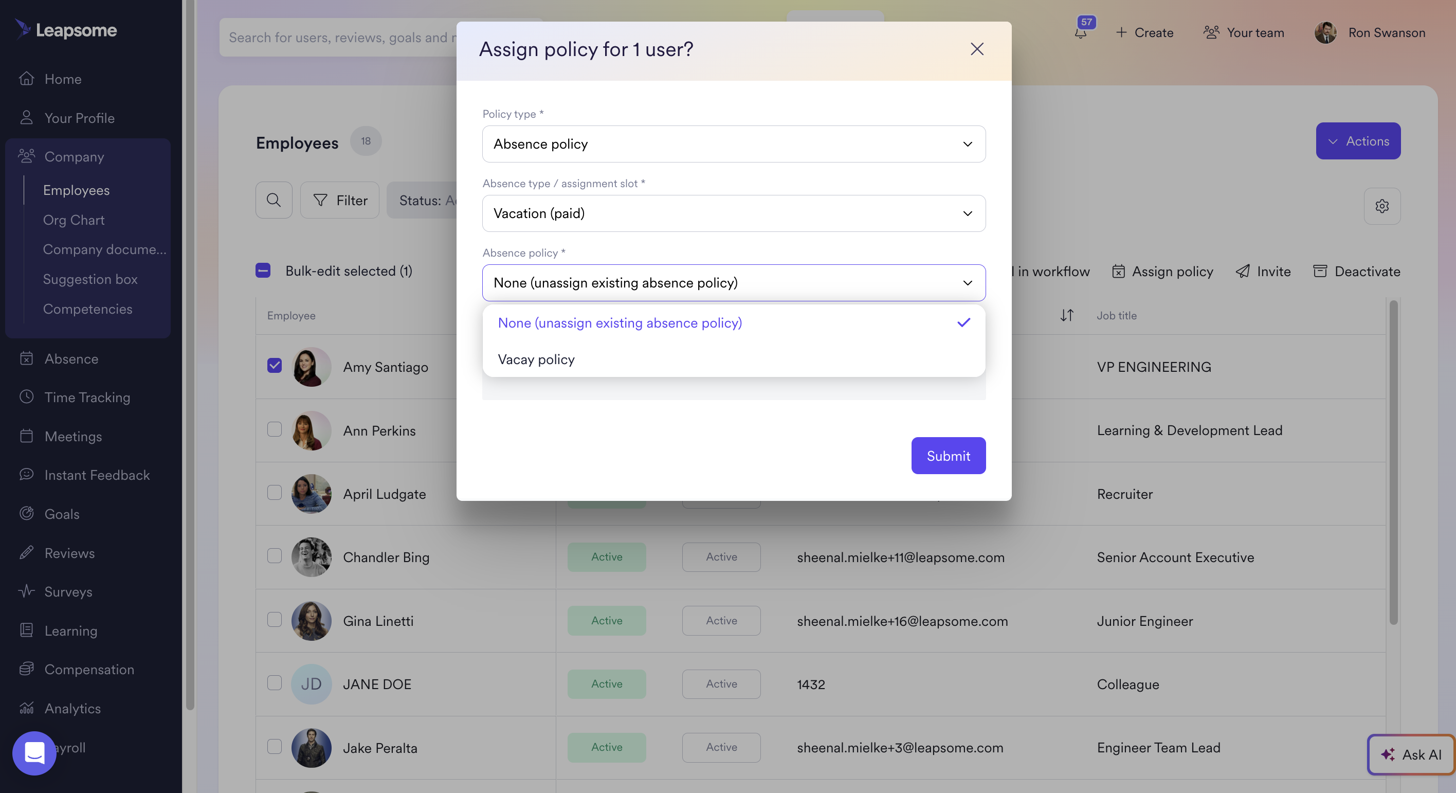Select Chandler Bing's row checkbox
Screen dimensions: 1456x793
pyautogui.click(x=274, y=555)
